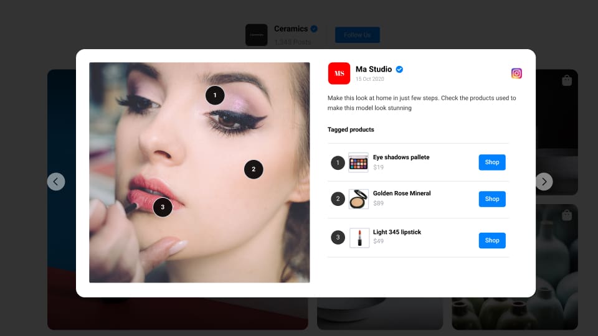This screenshot has width=598, height=336.
Task: Click the $19 price text
Action: coord(378,167)
